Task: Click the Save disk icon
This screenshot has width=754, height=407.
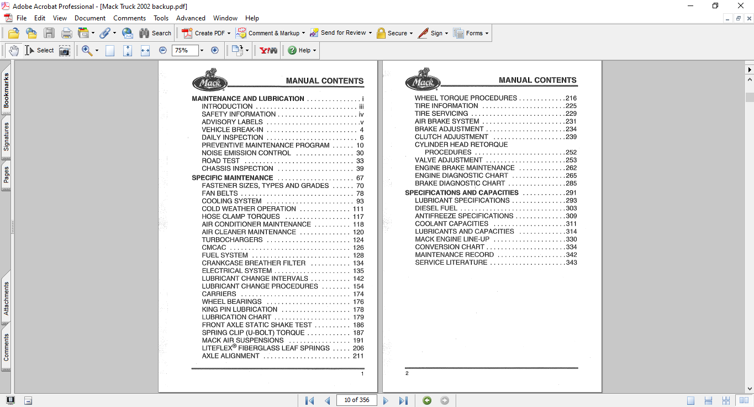Action: tap(49, 33)
